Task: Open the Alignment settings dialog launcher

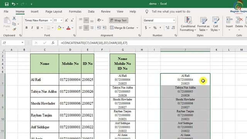Action: 139,36
